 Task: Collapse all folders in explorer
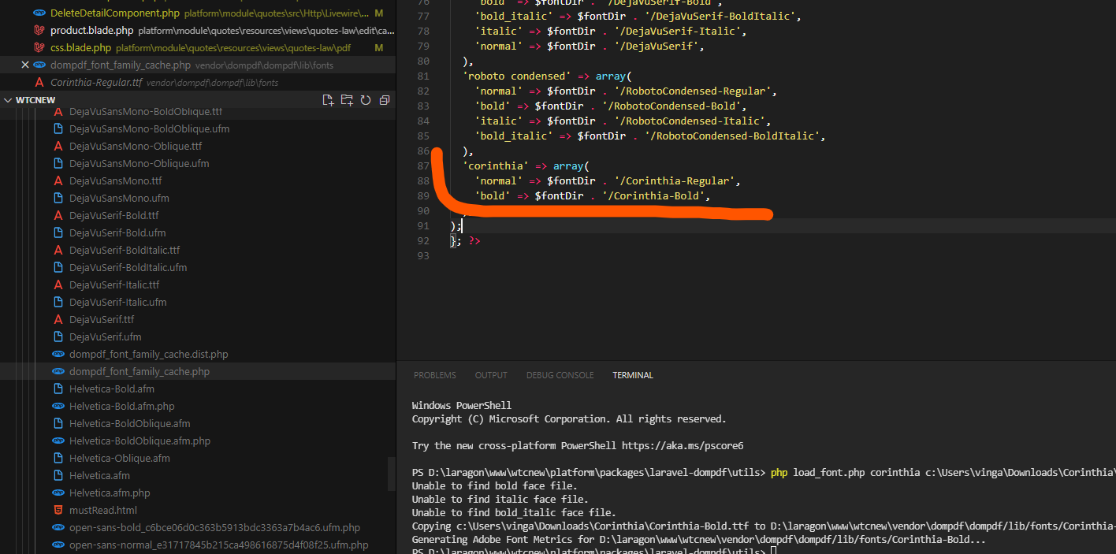tap(385, 100)
